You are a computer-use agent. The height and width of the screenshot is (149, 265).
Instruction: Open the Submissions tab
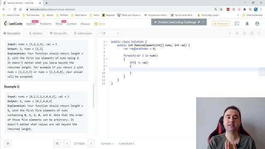click(83, 33)
